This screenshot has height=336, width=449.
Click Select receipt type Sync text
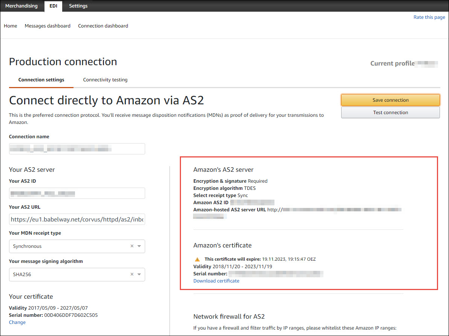221,195
